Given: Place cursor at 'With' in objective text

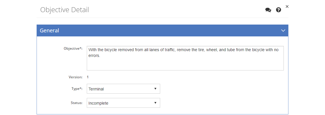Looking at the screenshot, I should (92, 50).
